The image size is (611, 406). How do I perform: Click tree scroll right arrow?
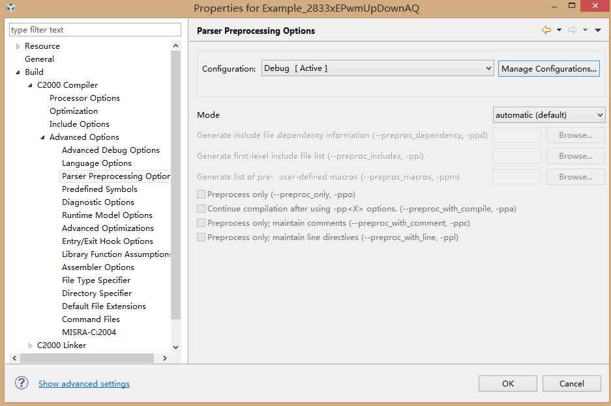(x=165, y=358)
